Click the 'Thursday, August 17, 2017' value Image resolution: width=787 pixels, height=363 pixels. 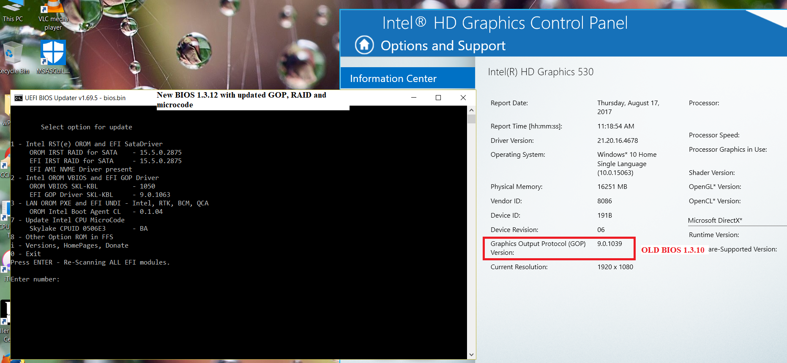point(628,107)
